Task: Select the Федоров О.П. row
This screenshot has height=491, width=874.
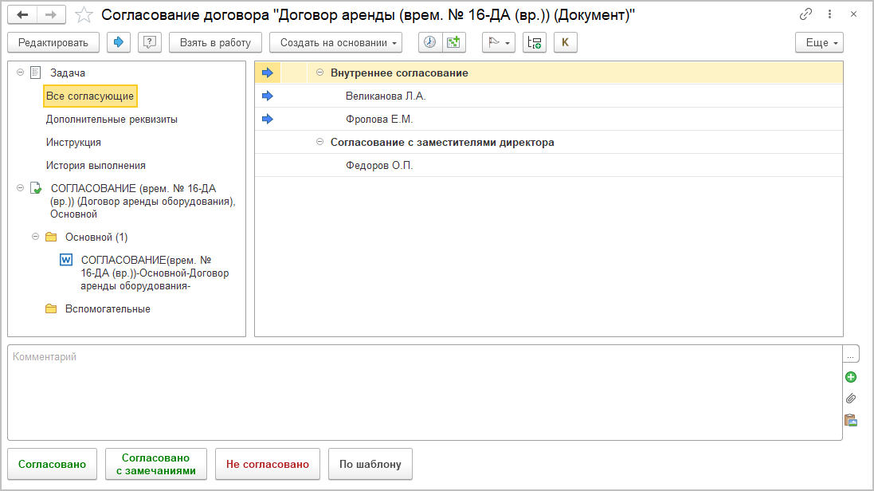Action: (x=548, y=165)
